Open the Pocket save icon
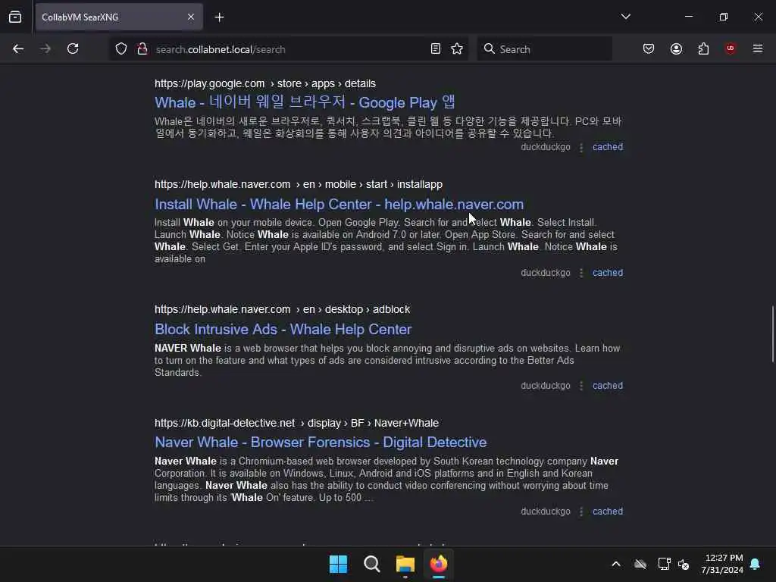The image size is (776, 582). pos(649,49)
